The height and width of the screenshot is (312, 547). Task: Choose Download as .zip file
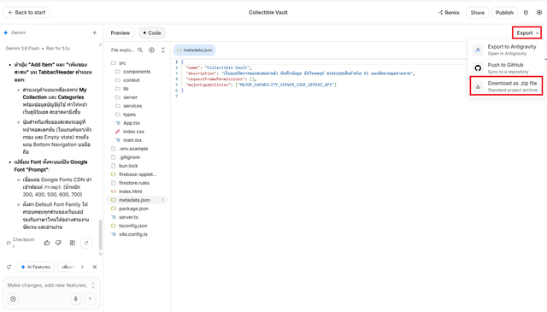pyautogui.click(x=506, y=85)
